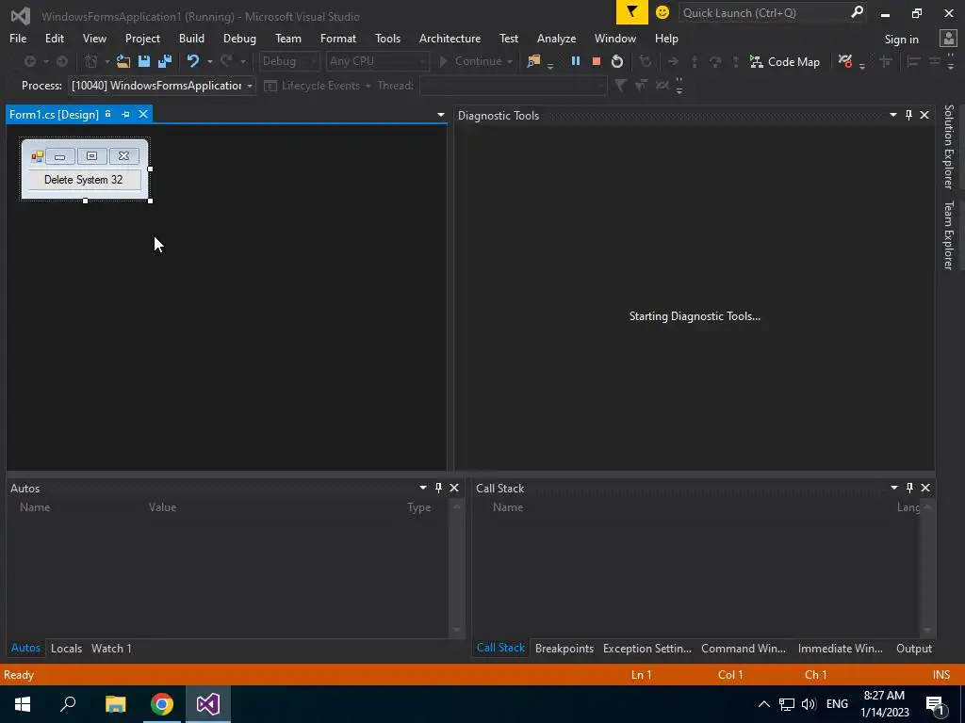
Task: Pin the Diagnostic Tools panel
Action: pos(908,115)
